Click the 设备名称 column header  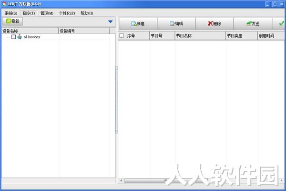[30, 31]
